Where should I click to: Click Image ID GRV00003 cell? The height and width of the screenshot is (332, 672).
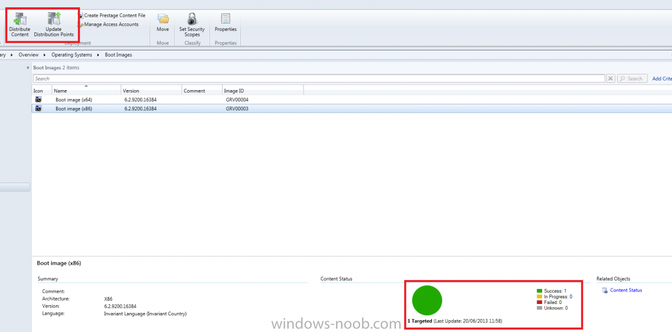(237, 109)
